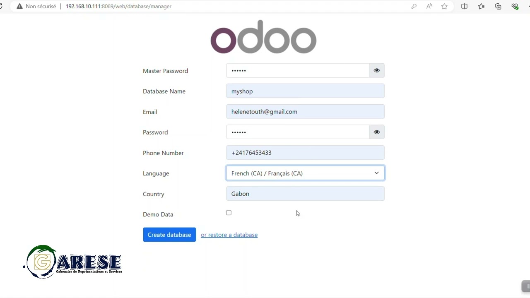Screen dimensions: 530x298
Task: Open the Country field showing Gabon
Action: coord(305,194)
